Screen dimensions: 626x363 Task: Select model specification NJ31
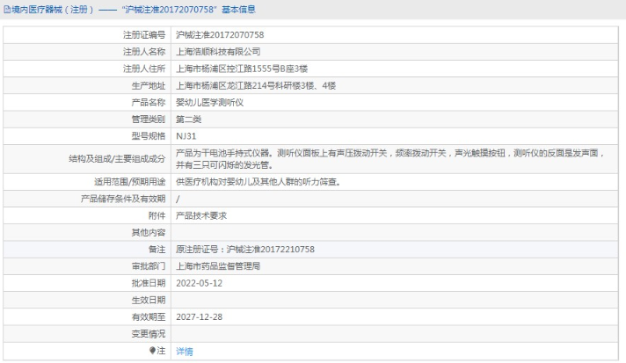point(186,136)
